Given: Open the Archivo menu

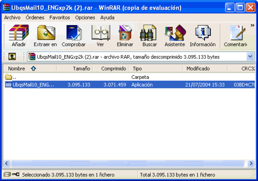Looking at the screenshot, I should [x=12, y=18].
